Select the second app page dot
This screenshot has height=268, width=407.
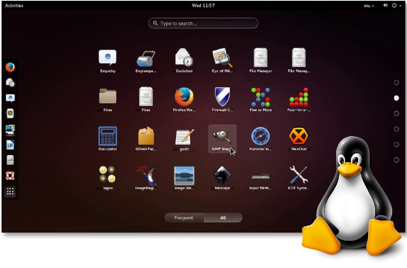pos(396,98)
